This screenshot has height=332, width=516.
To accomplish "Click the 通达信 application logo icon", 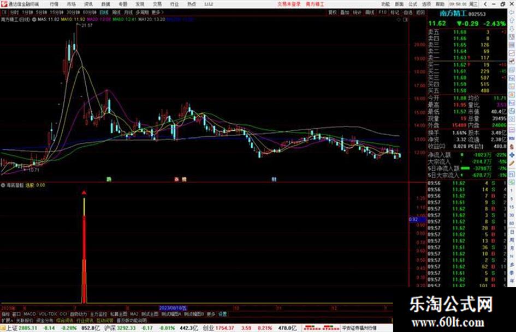I will click(x=4, y=4).
